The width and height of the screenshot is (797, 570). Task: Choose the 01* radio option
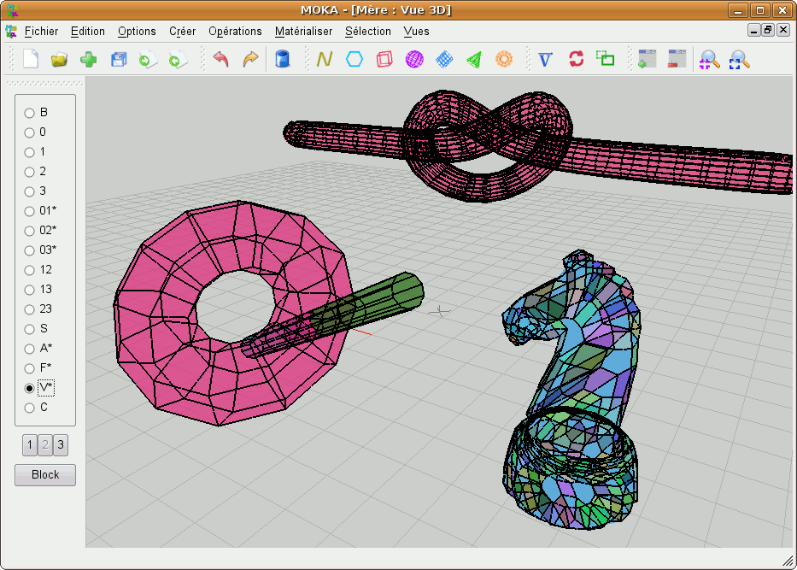(x=30, y=211)
